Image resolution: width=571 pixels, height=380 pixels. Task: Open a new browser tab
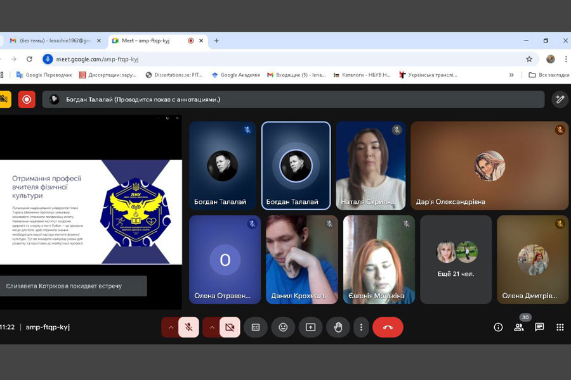pyautogui.click(x=216, y=41)
